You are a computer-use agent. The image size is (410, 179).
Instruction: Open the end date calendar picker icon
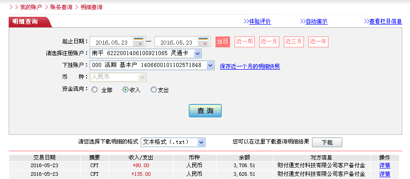tap(203, 42)
